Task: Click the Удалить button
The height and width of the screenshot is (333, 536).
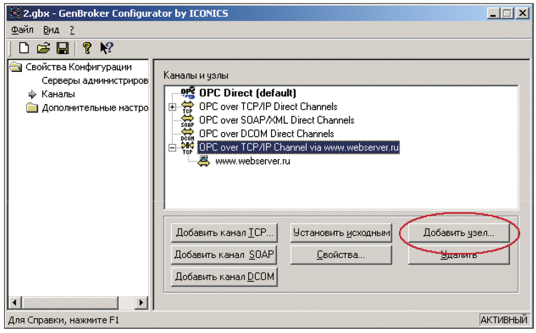Action: point(459,255)
